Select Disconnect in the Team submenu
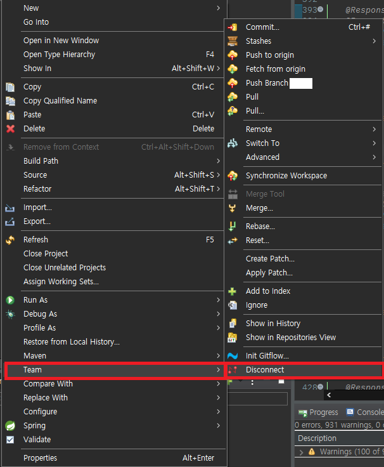The height and width of the screenshot is (467, 384). pyautogui.click(x=265, y=370)
